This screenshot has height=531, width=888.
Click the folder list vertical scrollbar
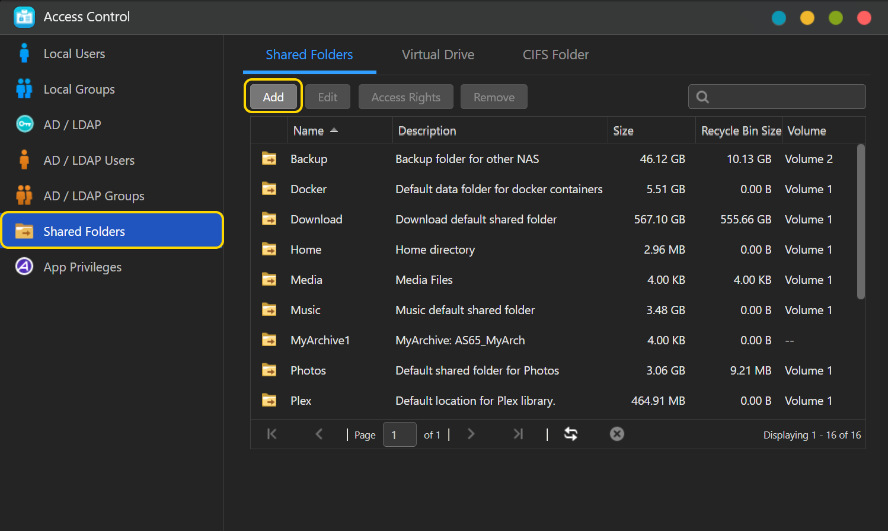pos(861,222)
